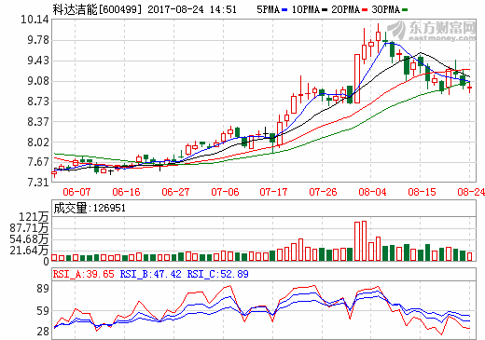Click the price axis label 8.73

[38, 102]
